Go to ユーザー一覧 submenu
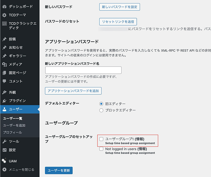This screenshot has height=177, width=211. click(13, 118)
